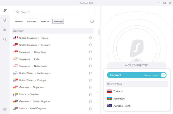173x114 pixels.
Task: Choose the Germany to United Kingdom route
Action: tap(53, 101)
